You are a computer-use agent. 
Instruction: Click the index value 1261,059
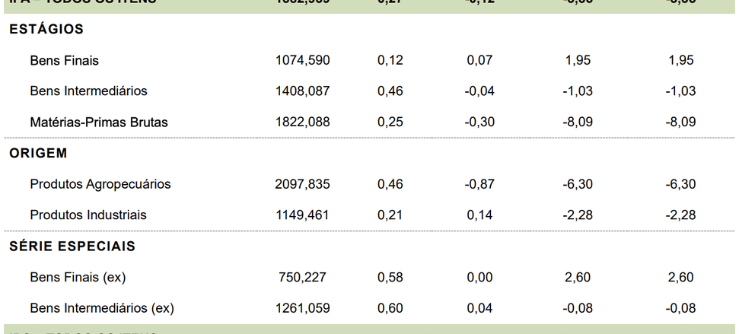click(302, 309)
